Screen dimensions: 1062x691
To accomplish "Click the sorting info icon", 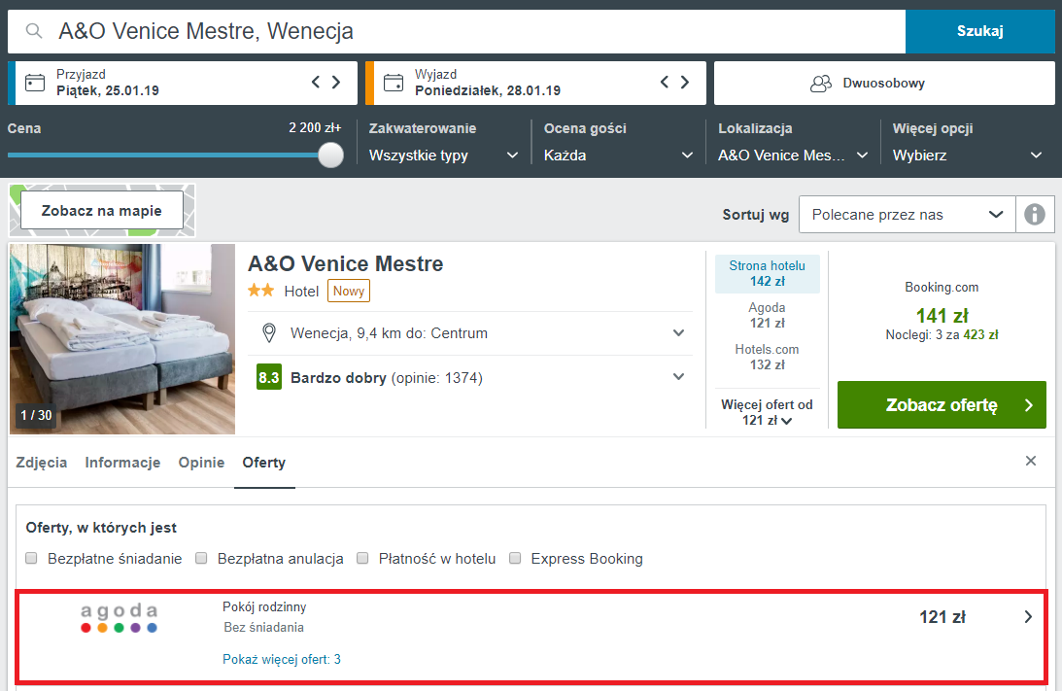I will [1035, 215].
